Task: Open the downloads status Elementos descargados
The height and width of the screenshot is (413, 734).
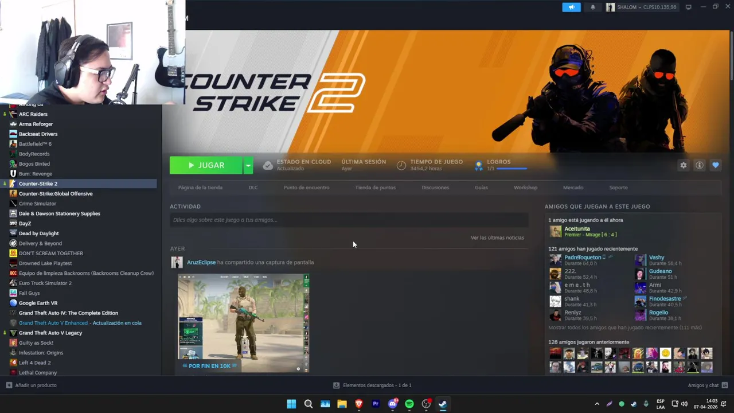Action: pyautogui.click(x=373, y=385)
